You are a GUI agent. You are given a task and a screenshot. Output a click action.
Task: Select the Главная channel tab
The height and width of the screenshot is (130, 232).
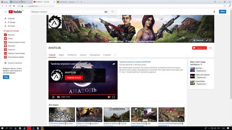[x=52, y=55]
